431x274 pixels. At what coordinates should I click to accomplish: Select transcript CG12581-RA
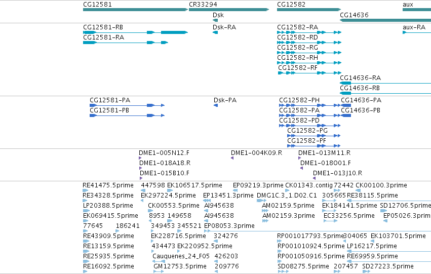point(125,43)
